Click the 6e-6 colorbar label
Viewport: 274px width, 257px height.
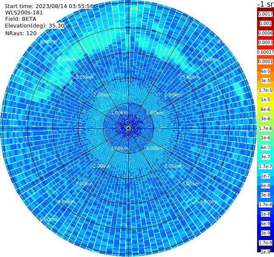click(266, 109)
